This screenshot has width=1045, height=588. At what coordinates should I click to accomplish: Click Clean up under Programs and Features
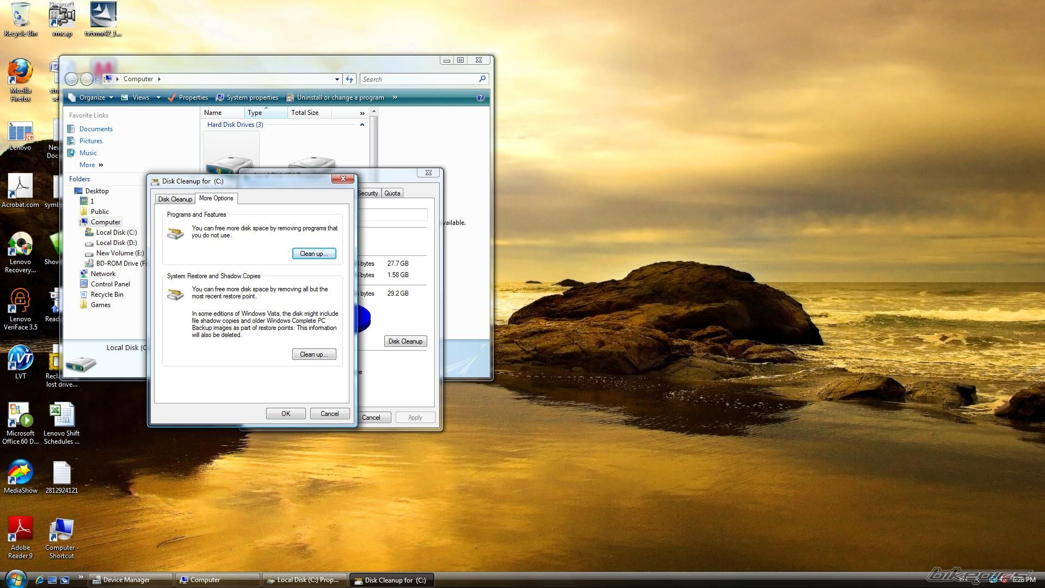coord(313,254)
